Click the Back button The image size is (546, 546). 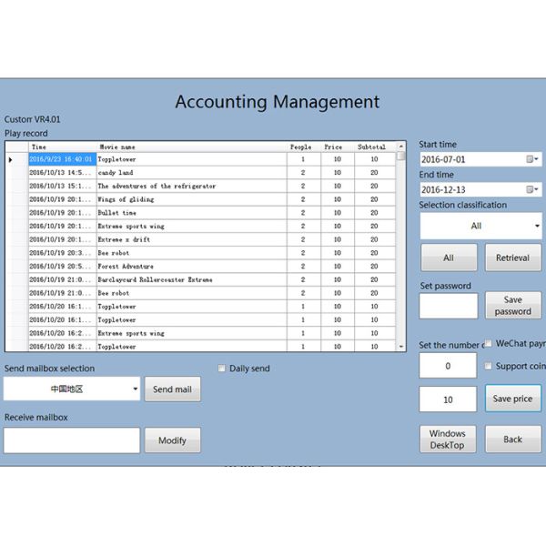point(512,439)
